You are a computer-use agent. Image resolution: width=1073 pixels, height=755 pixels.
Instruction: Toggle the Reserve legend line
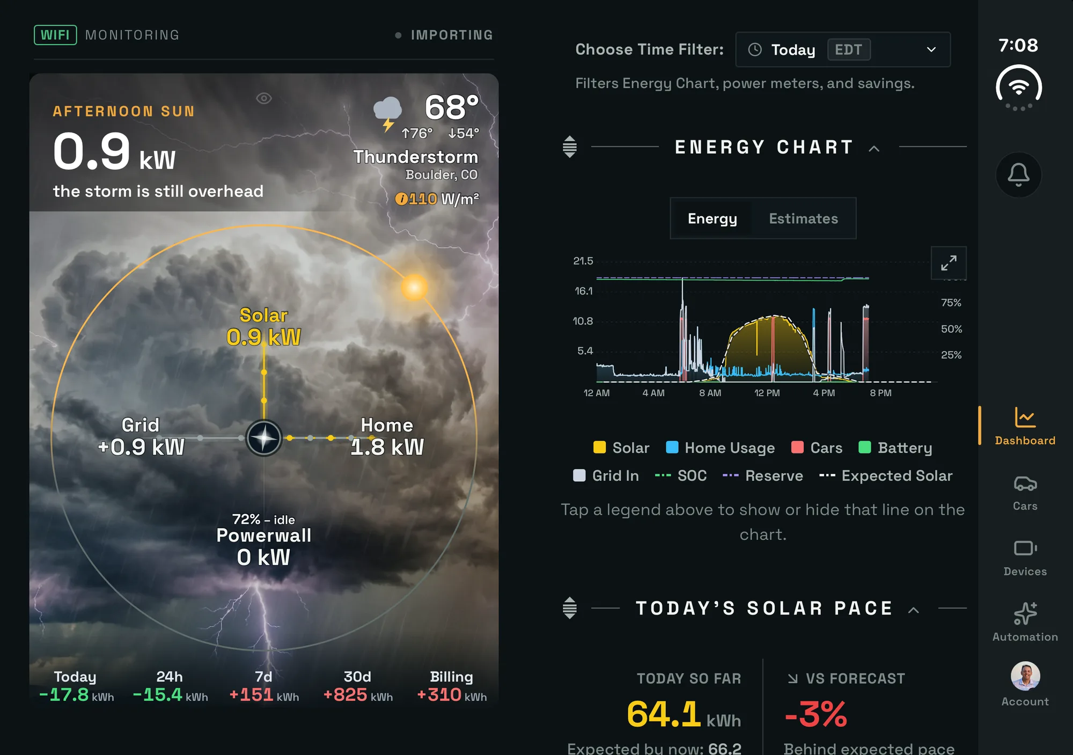pos(762,475)
